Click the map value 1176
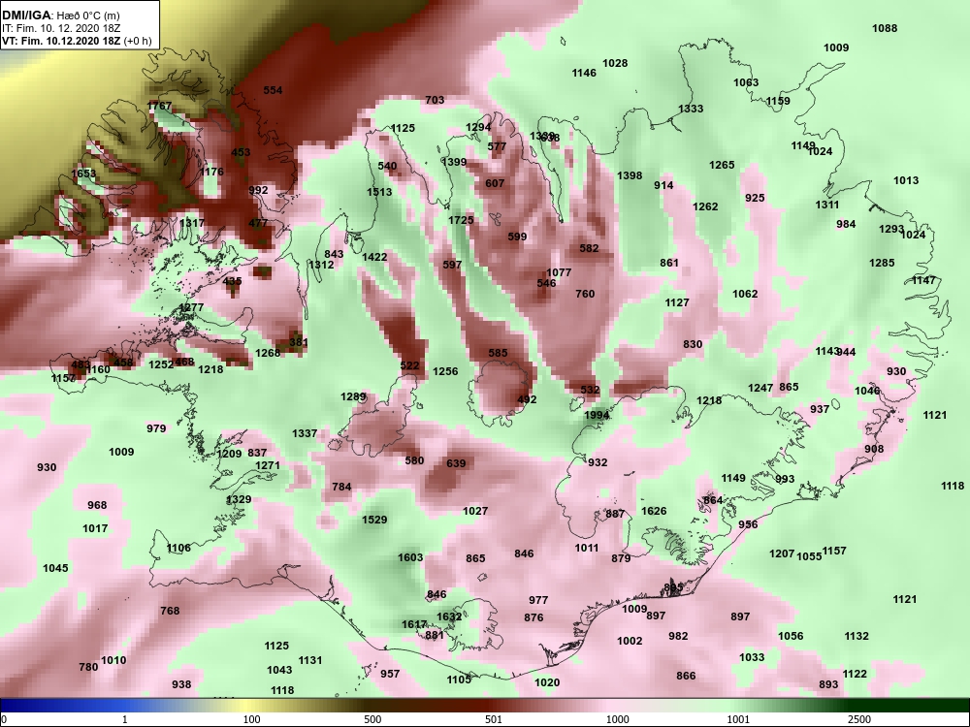The image size is (970, 727). point(211,172)
